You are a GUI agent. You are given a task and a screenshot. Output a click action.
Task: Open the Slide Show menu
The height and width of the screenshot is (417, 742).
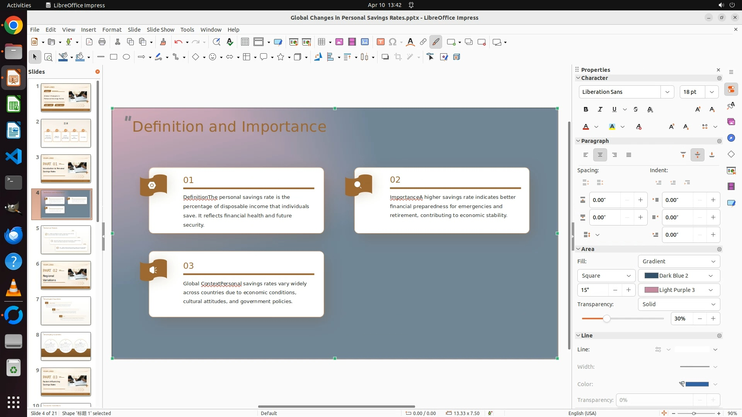(x=160, y=30)
